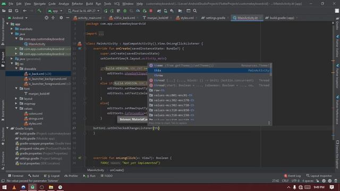Collapse the res folder
Image resolution: width=340 pixels, height=191 pixels.
pos(12,64)
